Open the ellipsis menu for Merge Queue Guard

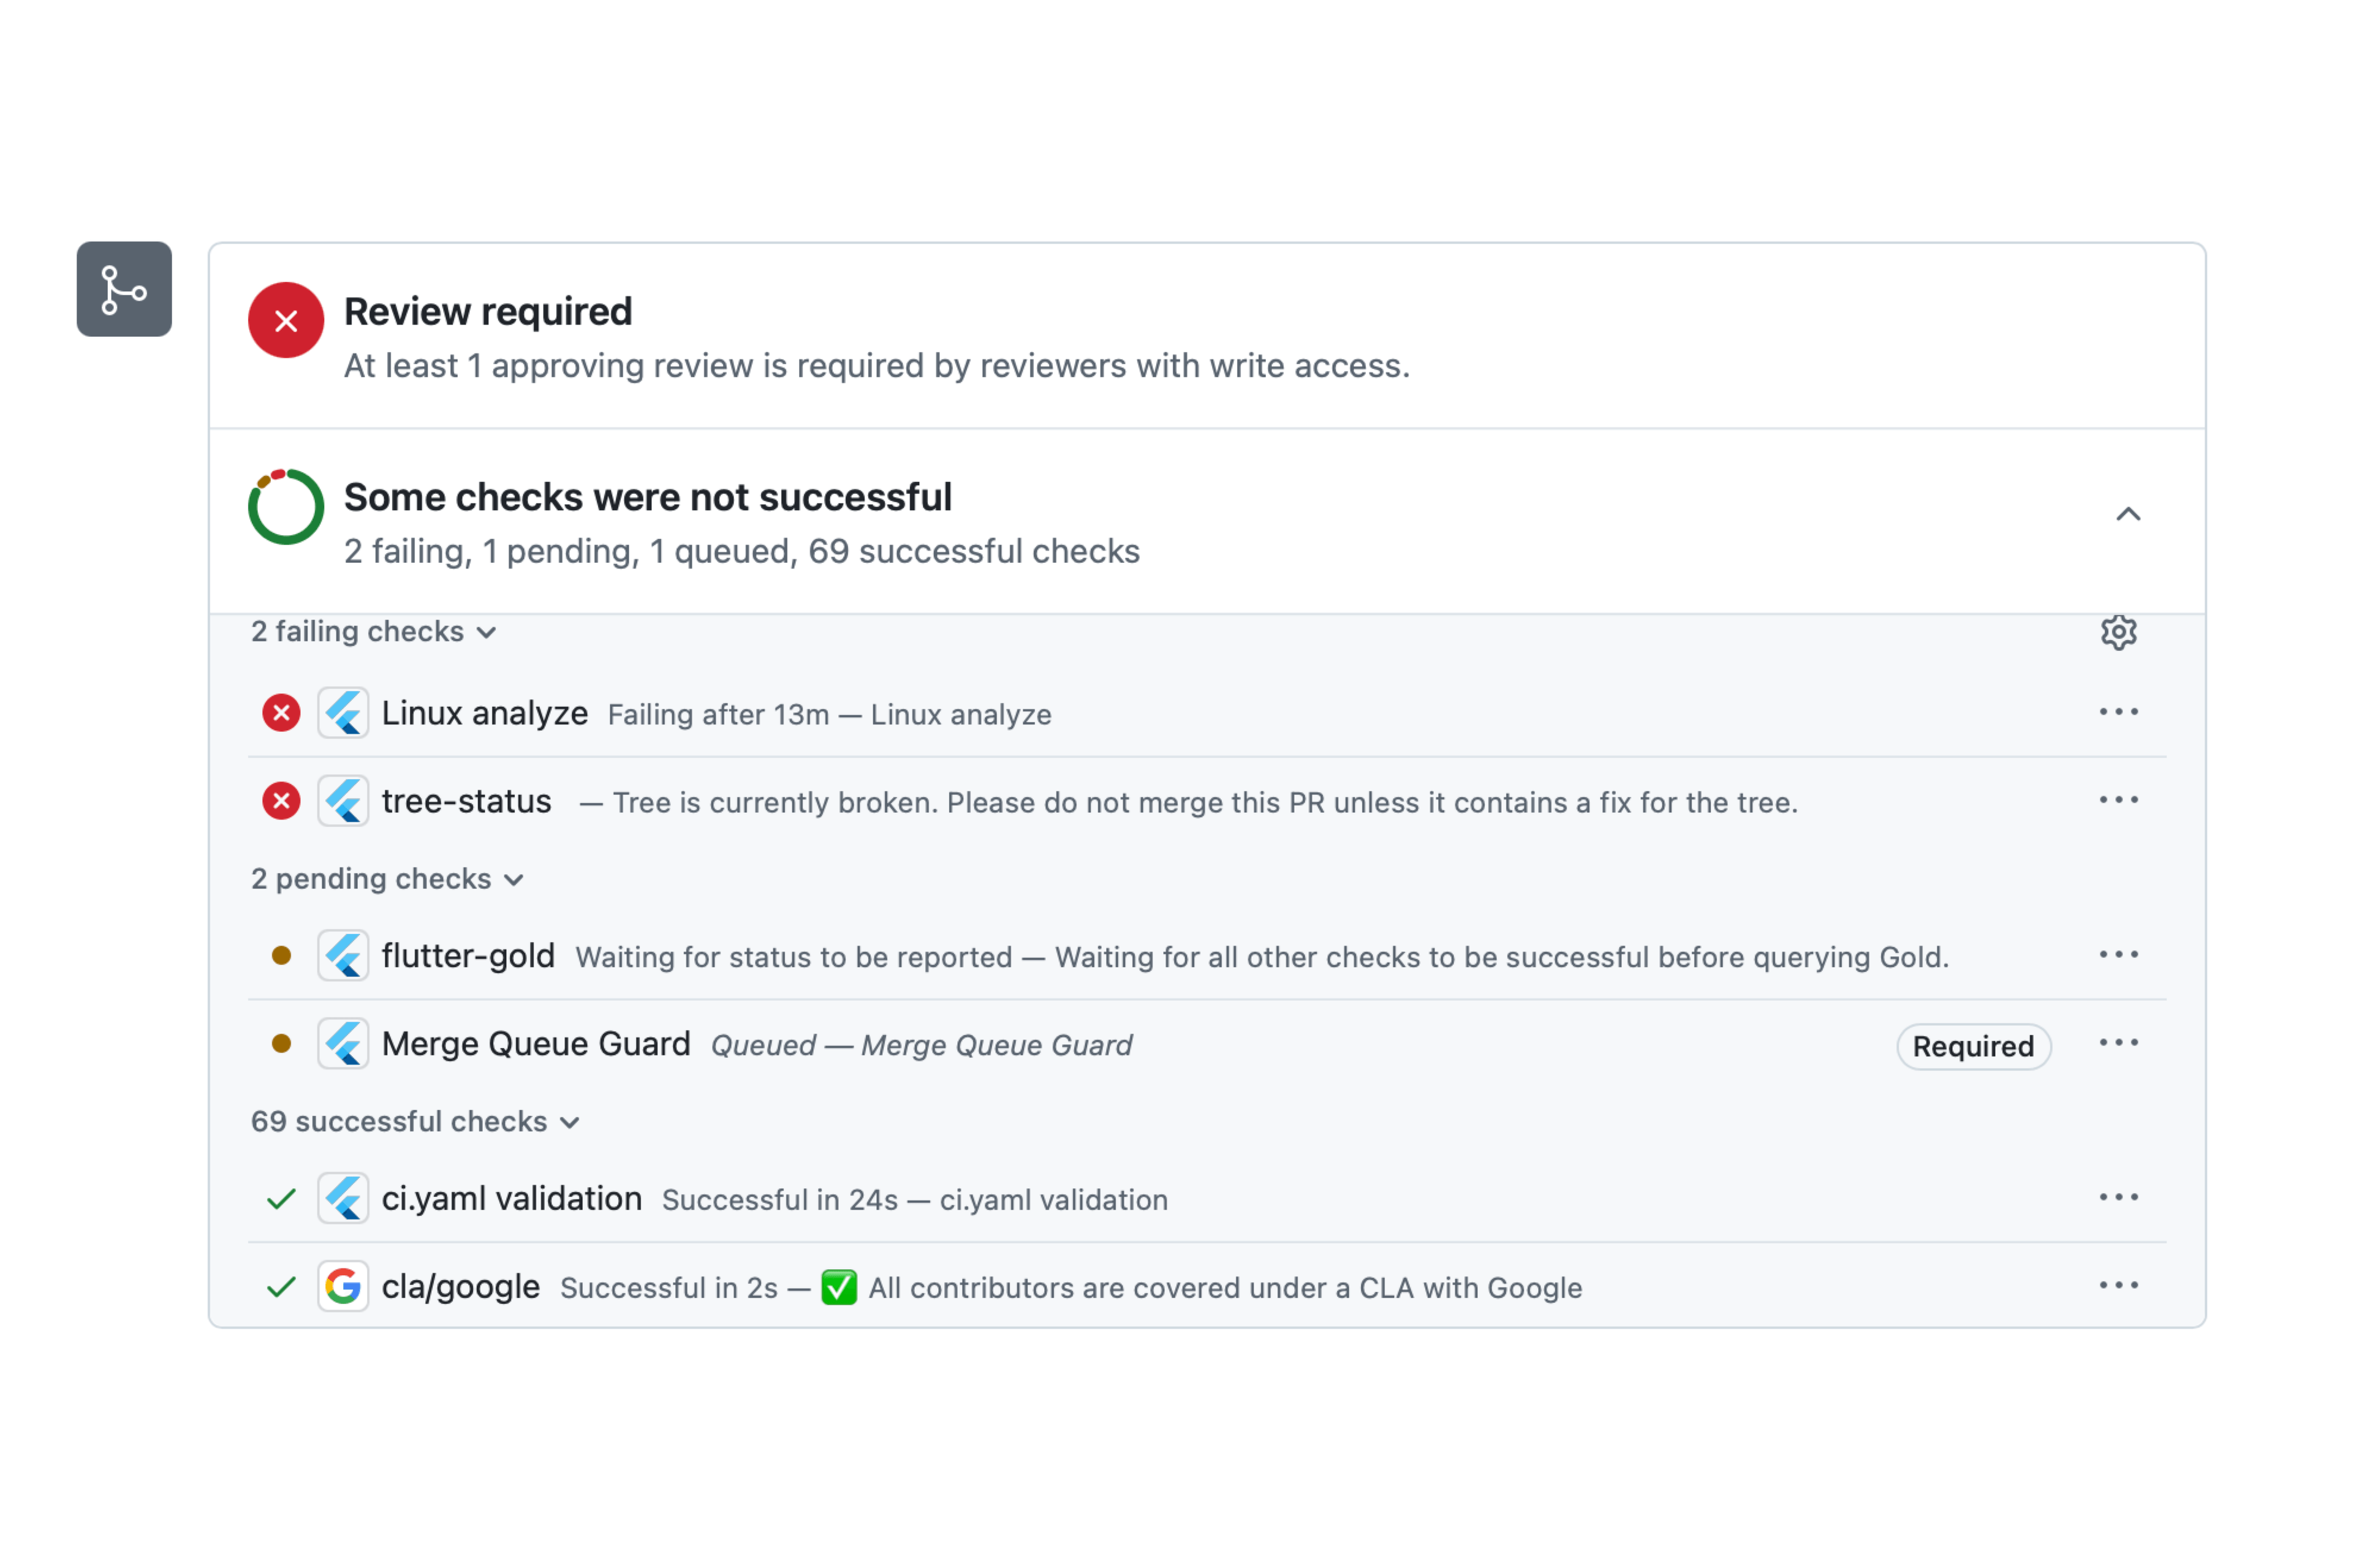2120,1043
